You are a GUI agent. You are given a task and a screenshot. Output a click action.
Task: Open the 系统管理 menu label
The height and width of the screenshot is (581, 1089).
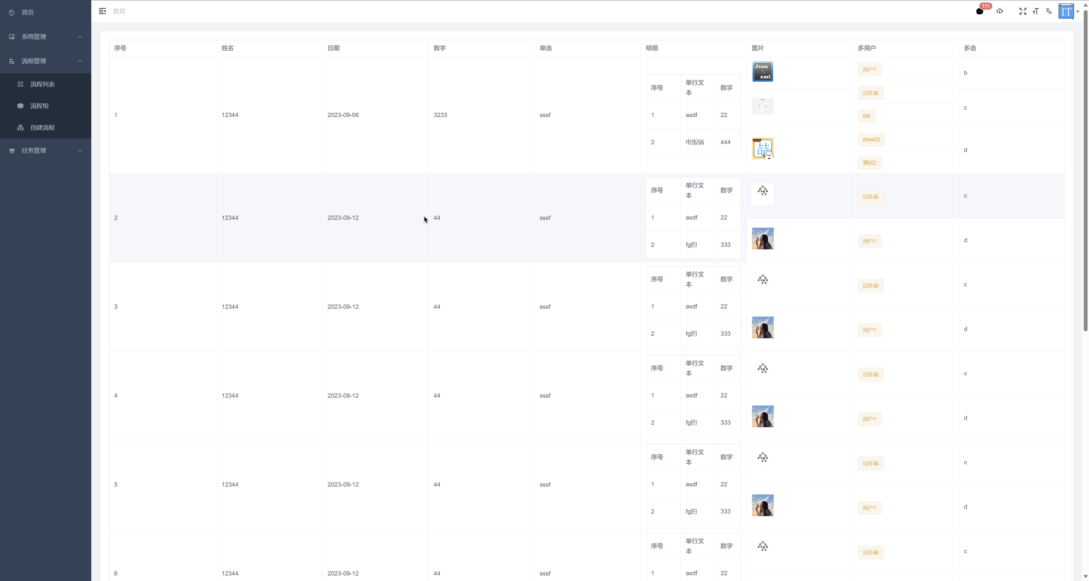34,37
